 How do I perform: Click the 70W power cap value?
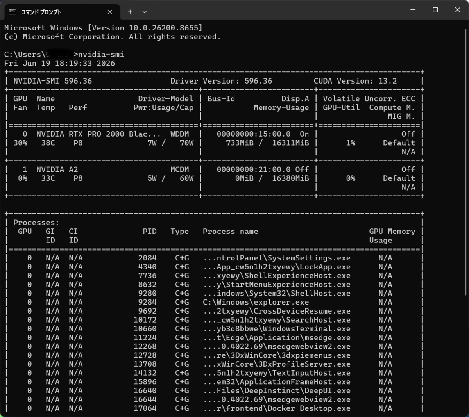pyautogui.click(x=186, y=143)
